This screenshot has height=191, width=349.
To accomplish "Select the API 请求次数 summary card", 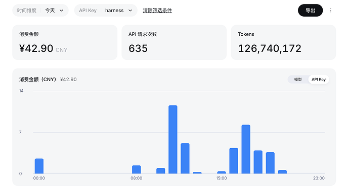I will click(174, 42).
